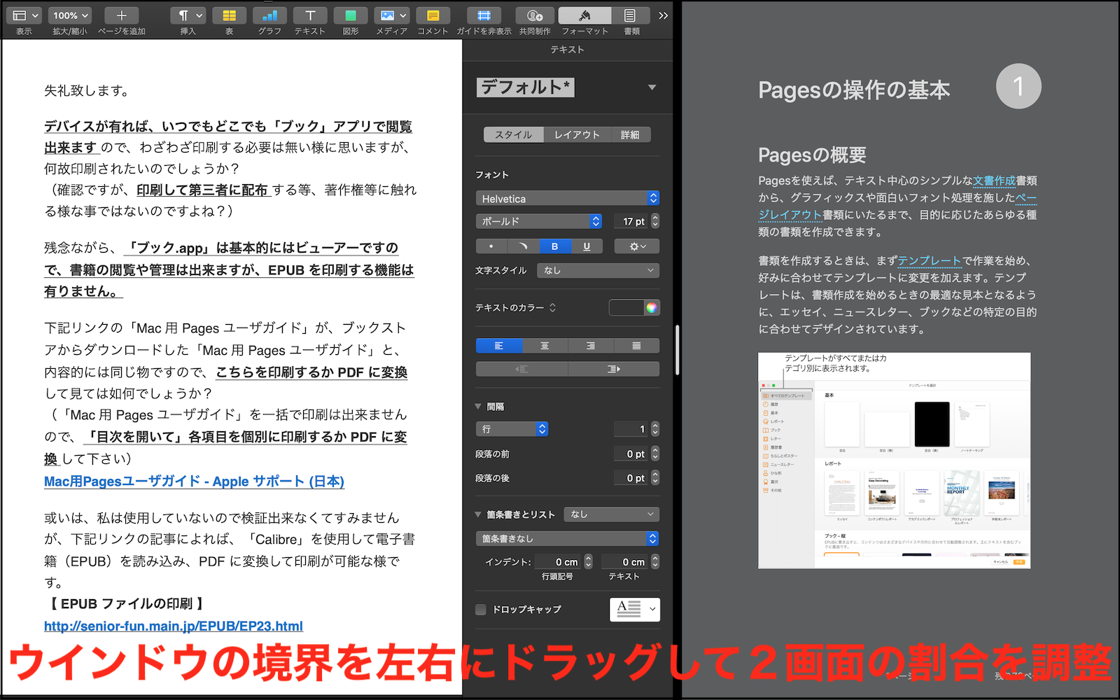The width and height of the screenshot is (1120, 700).
Task: Click the グラフ chart icon
Action: 269,15
